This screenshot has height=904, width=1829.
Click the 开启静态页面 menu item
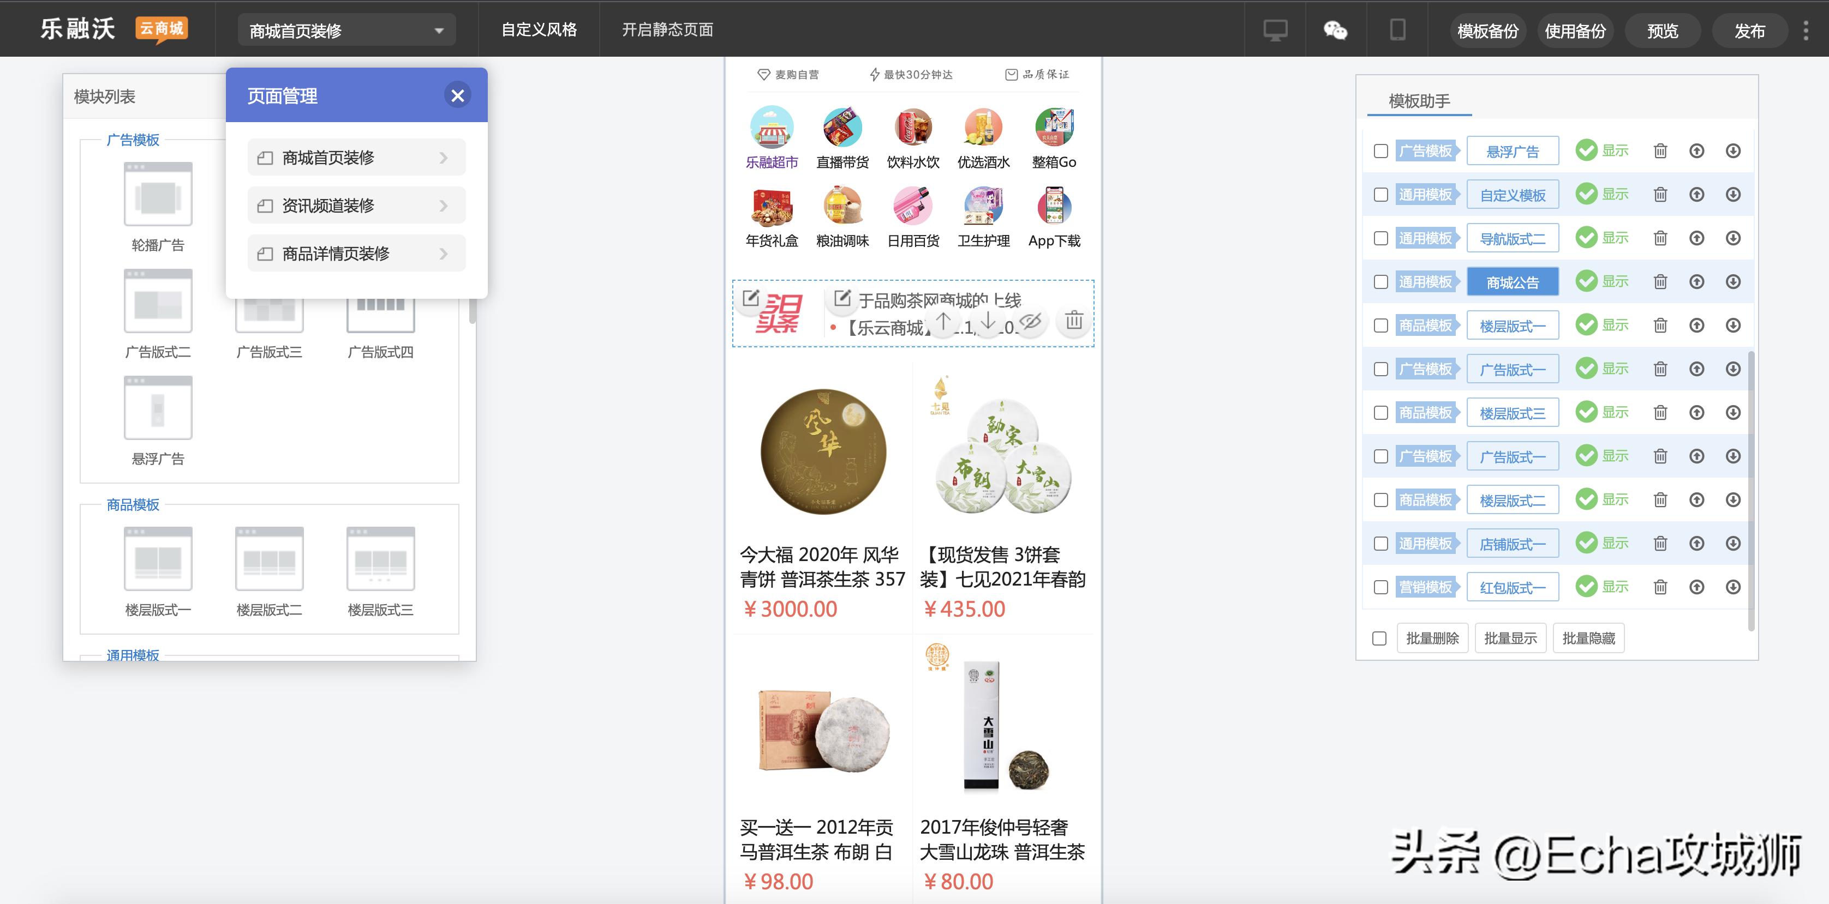[668, 29]
